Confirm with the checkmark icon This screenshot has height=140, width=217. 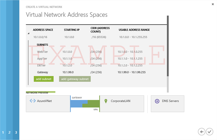point(209,132)
